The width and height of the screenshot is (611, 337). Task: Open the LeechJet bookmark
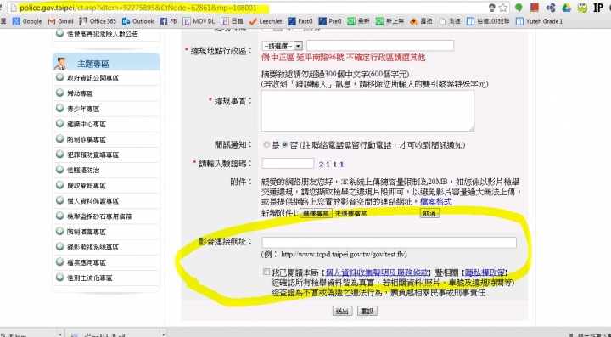(x=266, y=21)
